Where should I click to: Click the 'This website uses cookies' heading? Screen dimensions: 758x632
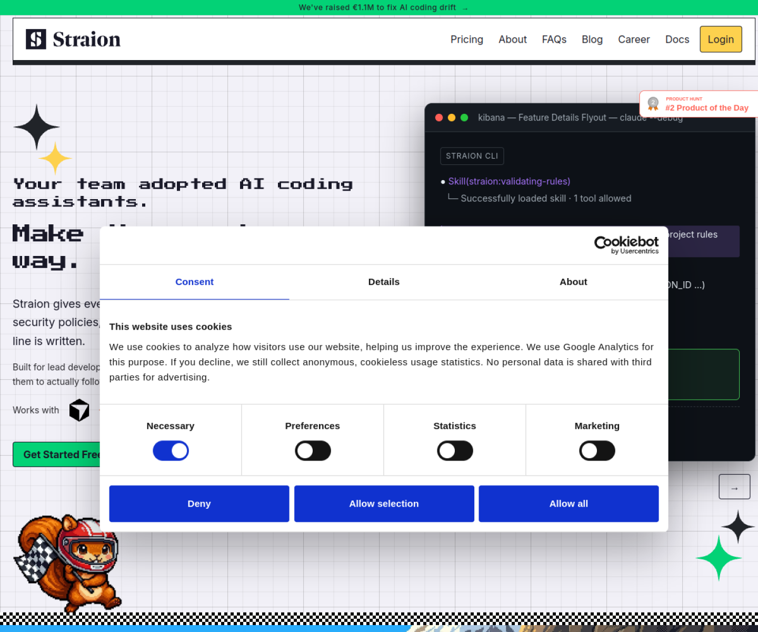(x=171, y=327)
